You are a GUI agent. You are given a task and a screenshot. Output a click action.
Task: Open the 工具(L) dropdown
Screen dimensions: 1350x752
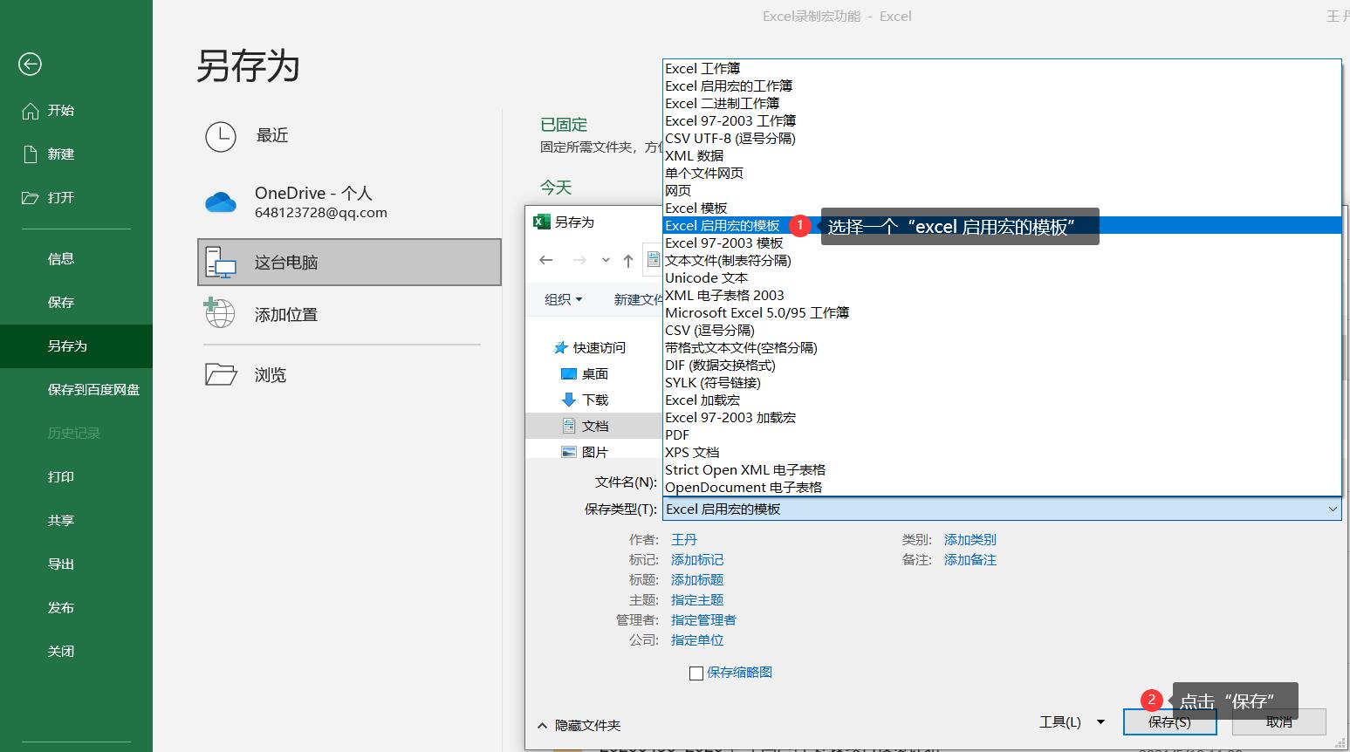[x=1072, y=721]
